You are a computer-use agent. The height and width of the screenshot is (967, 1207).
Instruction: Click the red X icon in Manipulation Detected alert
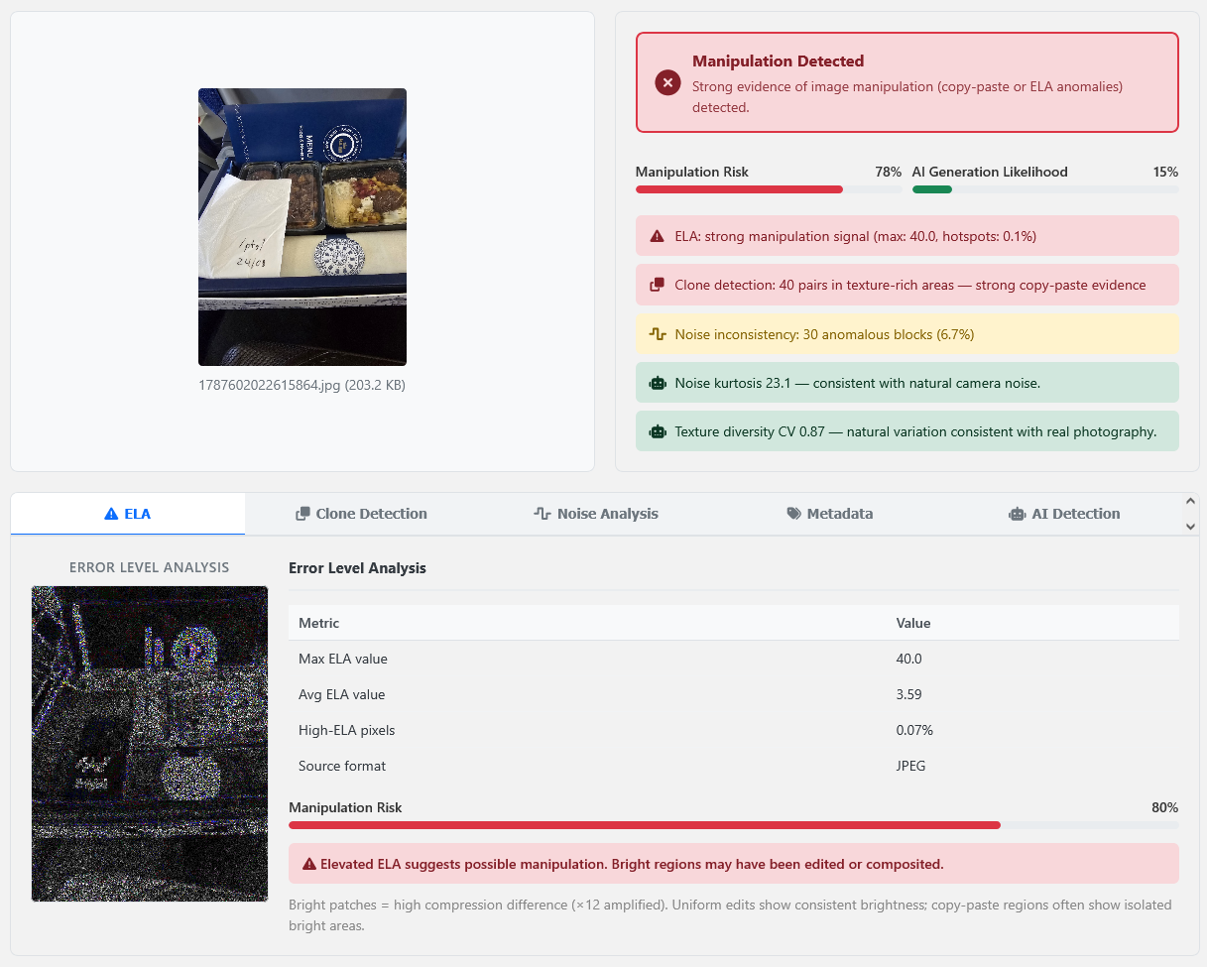pos(667,82)
